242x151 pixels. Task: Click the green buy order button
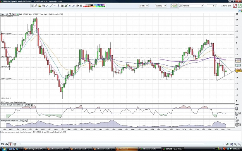tap(240, 6)
